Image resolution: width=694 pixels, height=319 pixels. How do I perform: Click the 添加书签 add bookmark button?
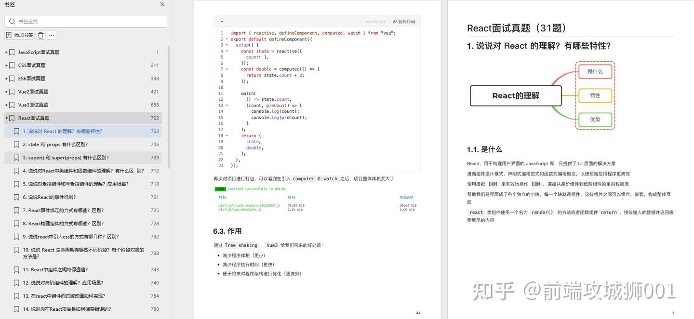pyautogui.click(x=20, y=35)
